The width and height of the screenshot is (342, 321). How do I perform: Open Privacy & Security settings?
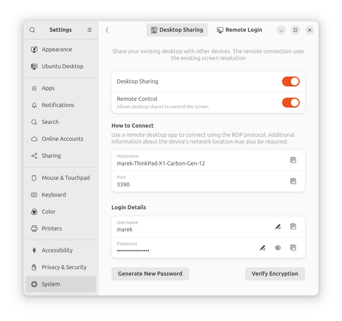tap(61, 267)
